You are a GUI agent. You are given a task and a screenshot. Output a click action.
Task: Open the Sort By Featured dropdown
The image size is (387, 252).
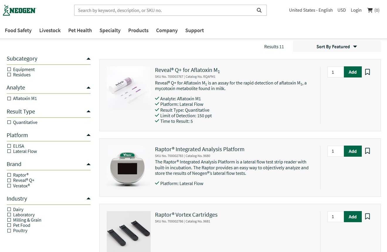[x=336, y=47]
